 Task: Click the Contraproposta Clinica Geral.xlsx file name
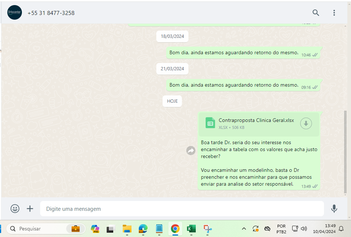coord(256,120)
